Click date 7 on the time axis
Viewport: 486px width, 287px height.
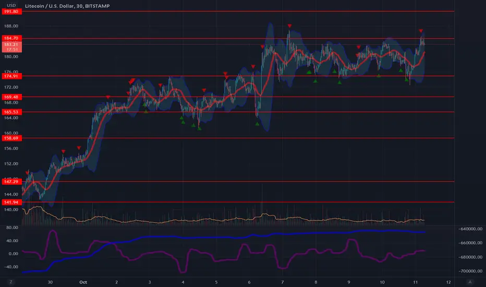(x=282, y=282)
